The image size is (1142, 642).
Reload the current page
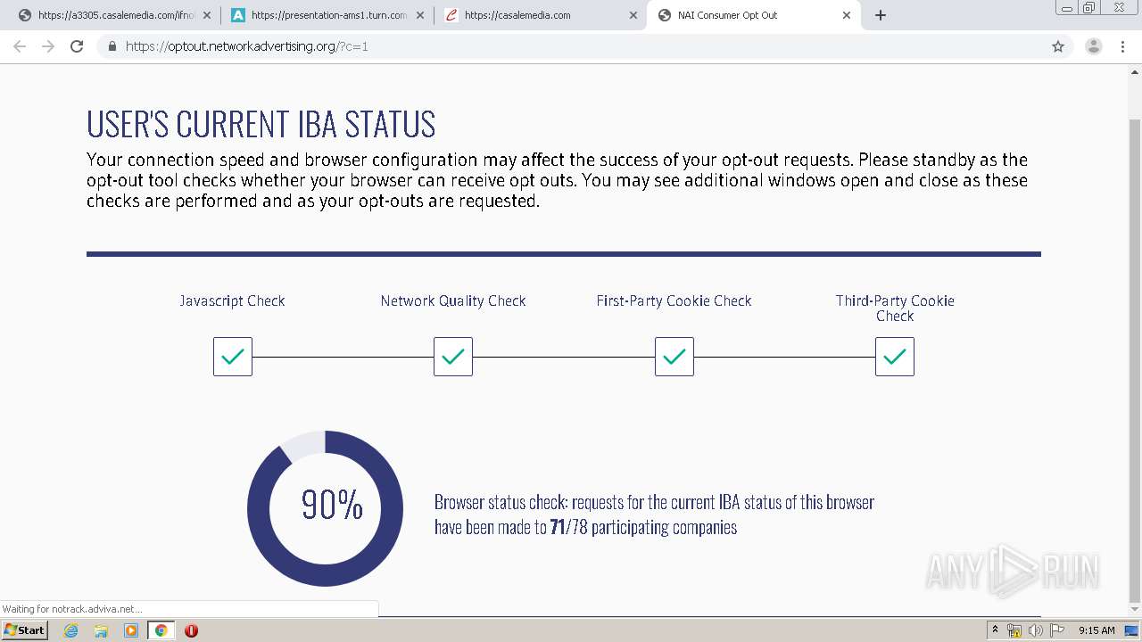(77, 46)
